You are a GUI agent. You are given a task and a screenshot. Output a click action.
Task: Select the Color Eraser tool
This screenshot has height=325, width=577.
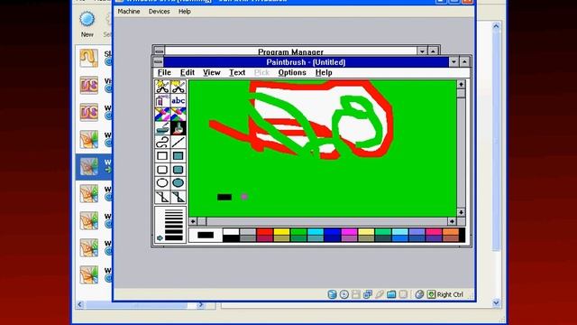click(x=162, y=115)
